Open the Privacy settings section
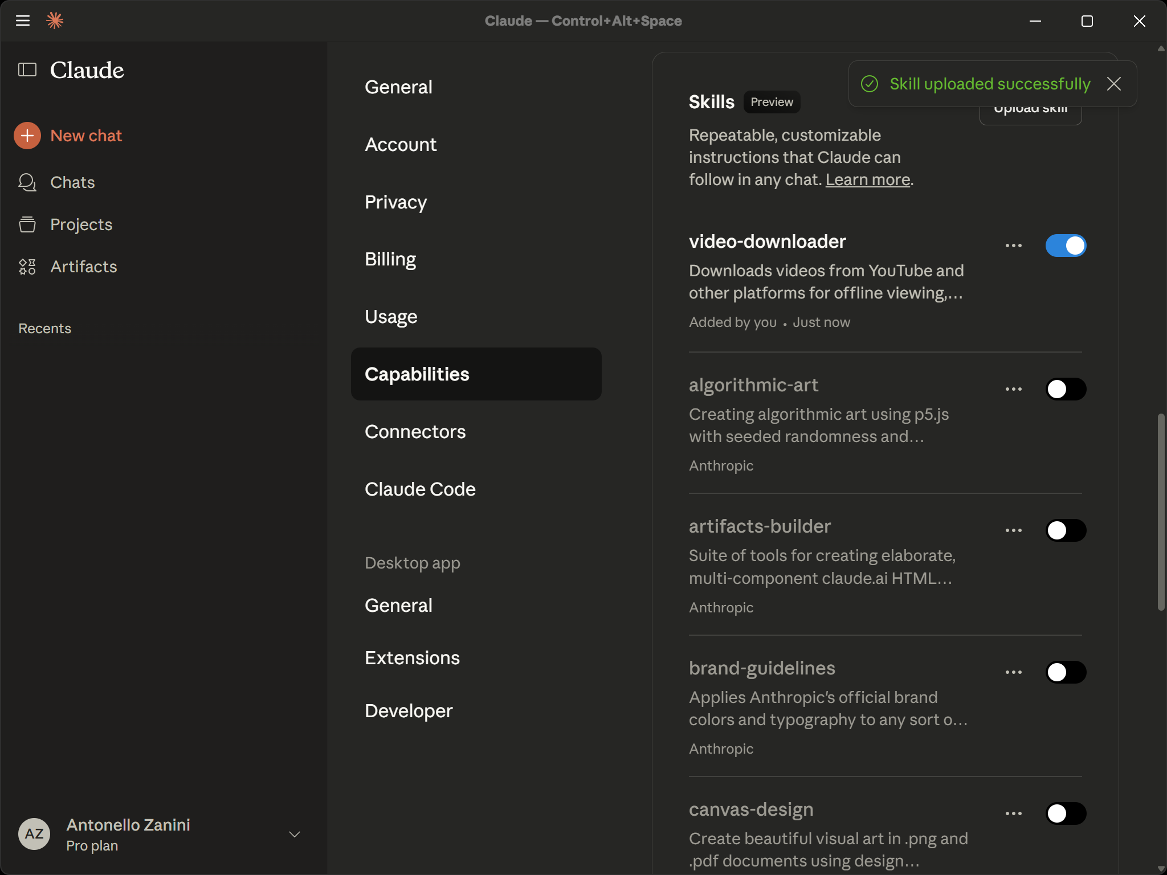1167x875 pixels. click(395, 202)
